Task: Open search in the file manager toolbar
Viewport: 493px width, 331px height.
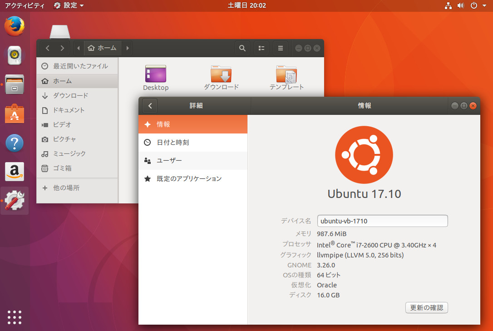Action: pos(242,48)
